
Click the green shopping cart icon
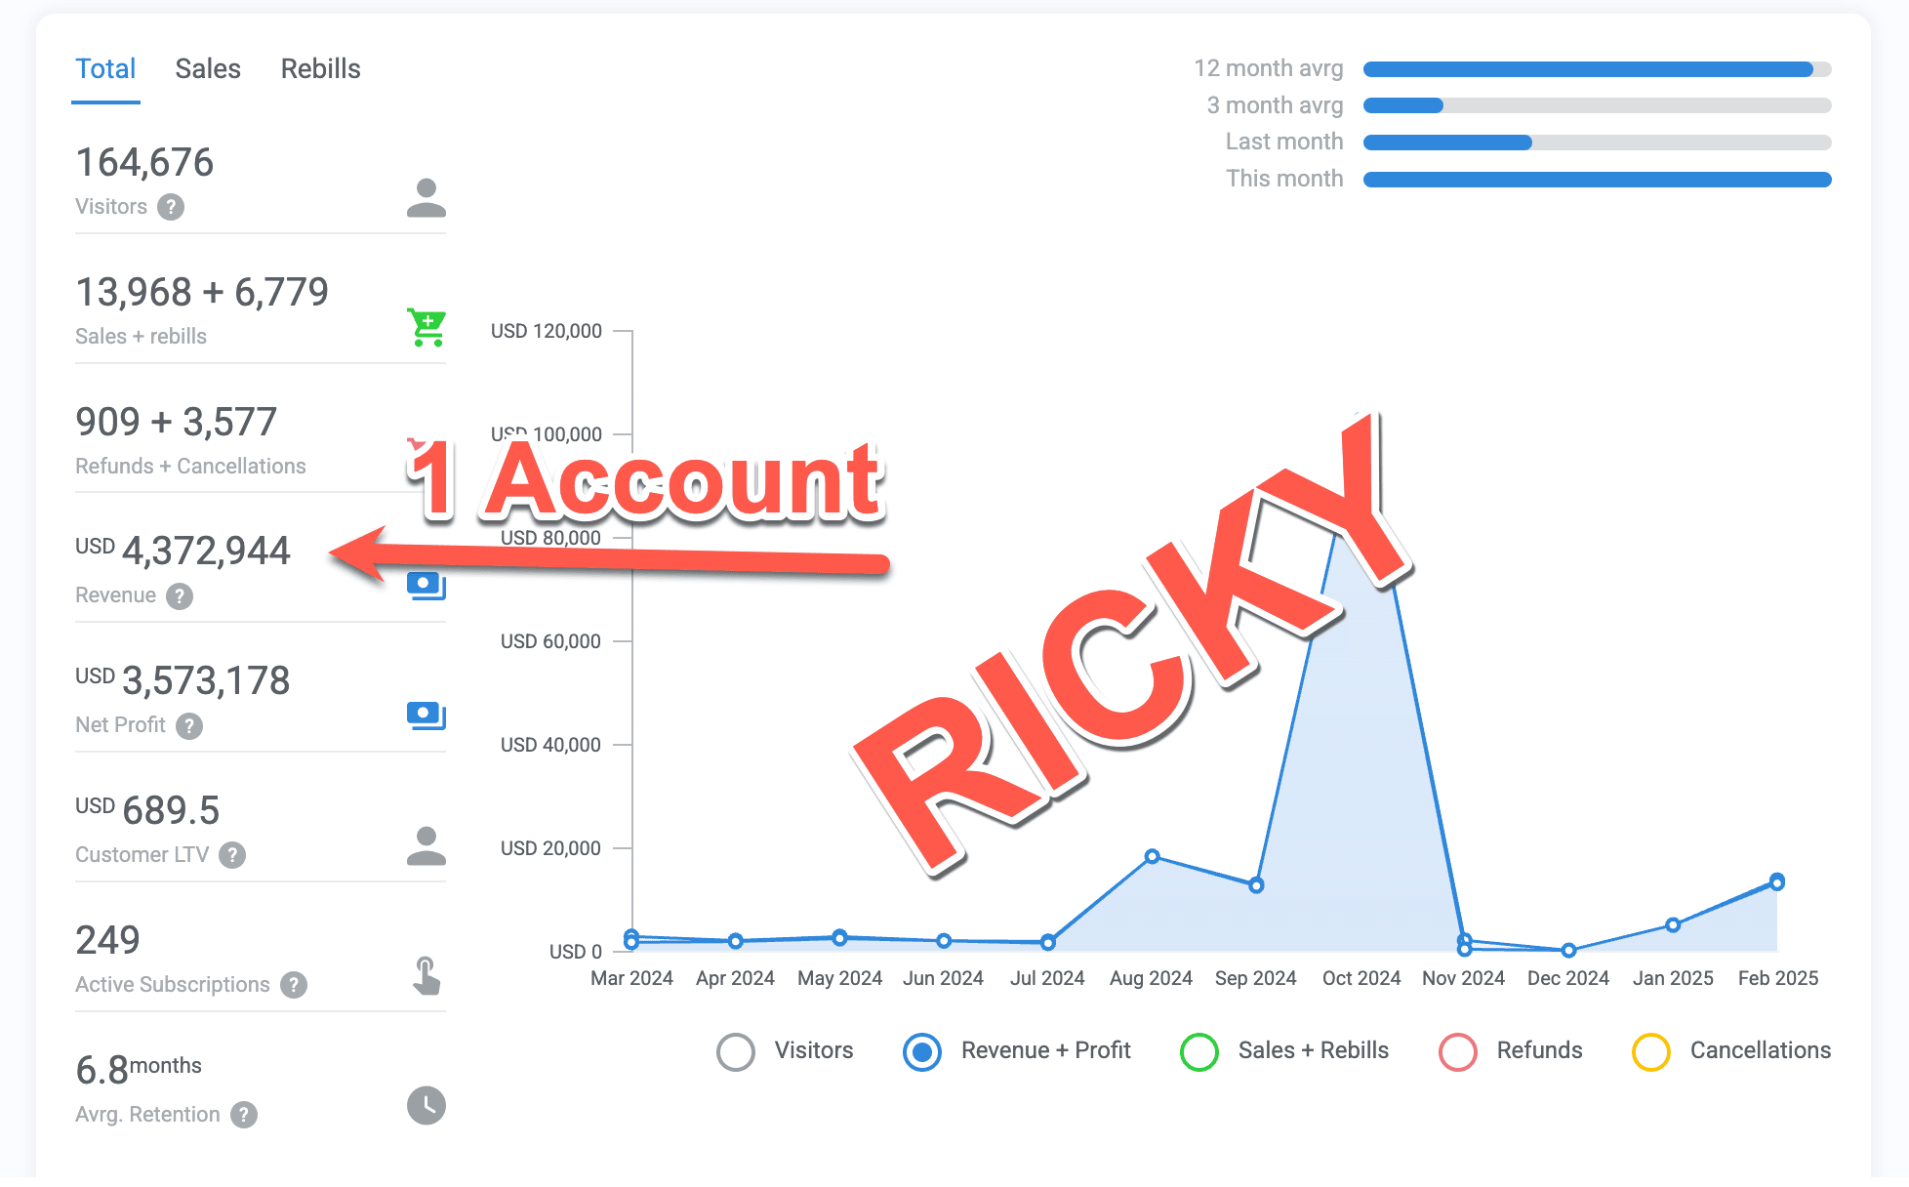tap(426, 327)
